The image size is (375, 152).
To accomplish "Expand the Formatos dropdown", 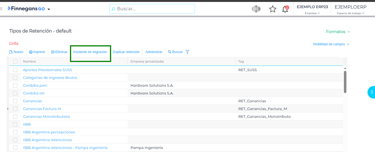I will pyautogui.click(x=338, y=32).
